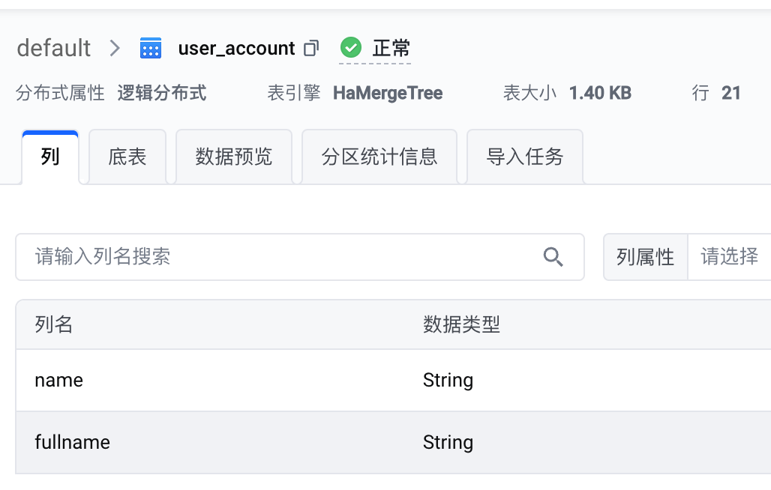Go to the default database breadcrumb

point(53,48)
